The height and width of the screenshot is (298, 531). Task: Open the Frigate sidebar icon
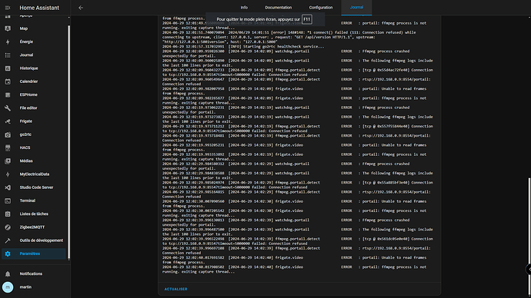pyautogui.click(x=8, y=121)
